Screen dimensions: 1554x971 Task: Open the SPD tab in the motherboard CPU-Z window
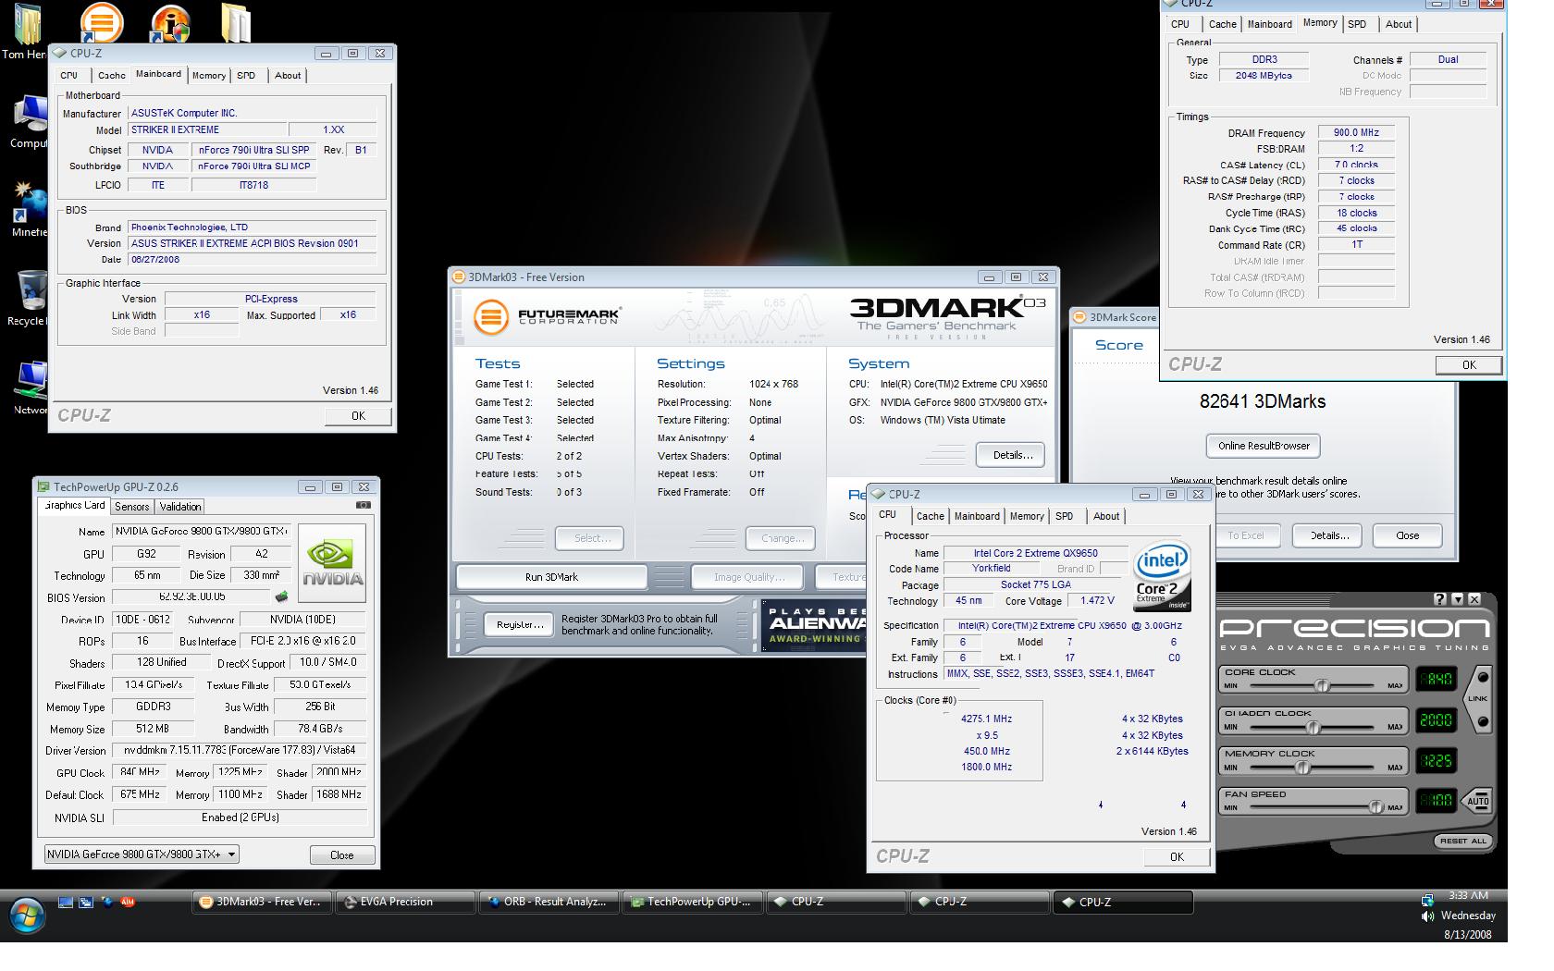point(246,76)
